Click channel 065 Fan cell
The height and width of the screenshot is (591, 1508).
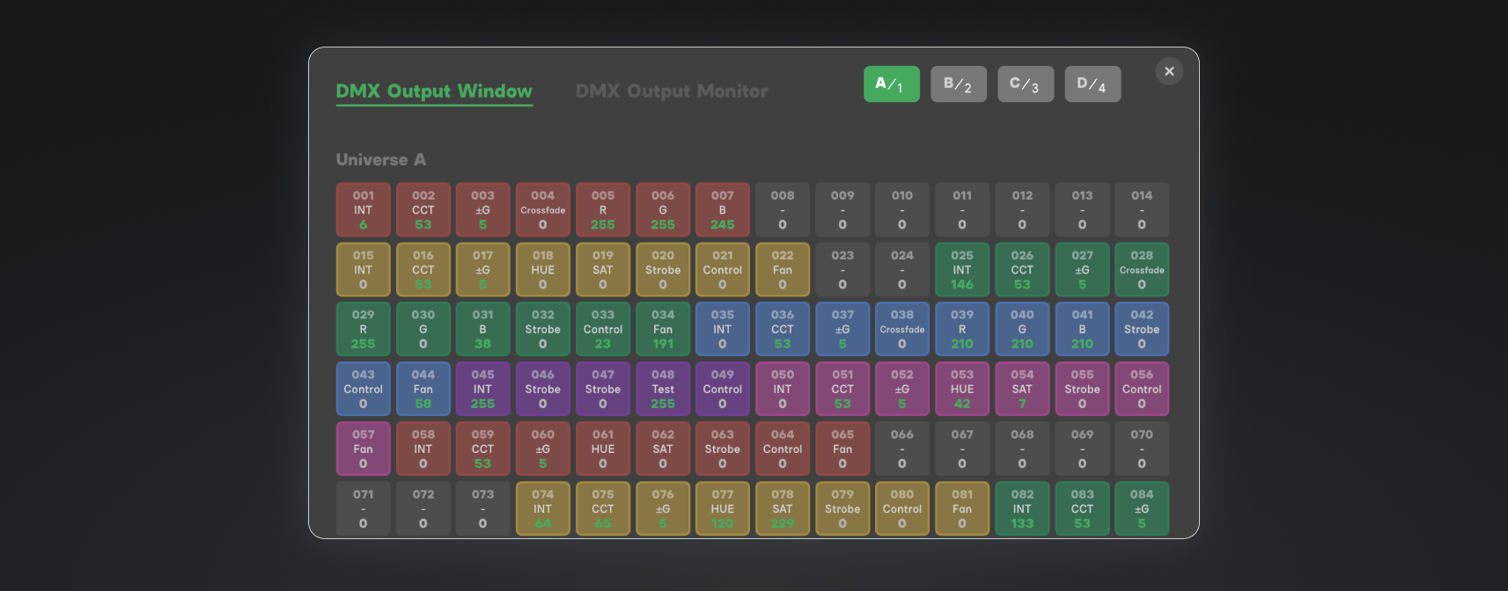click(x=842, y=449)
